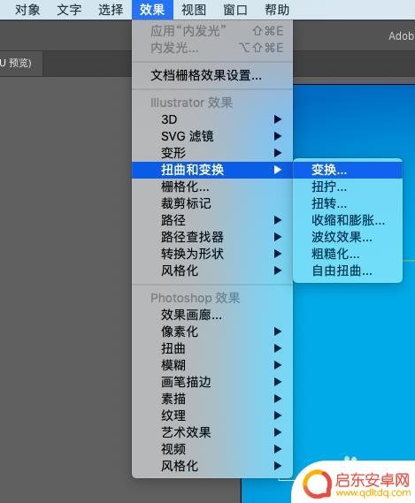Choose the 裁剪标记 effect
The image size is (415, 503).
[x=212, y=203]
